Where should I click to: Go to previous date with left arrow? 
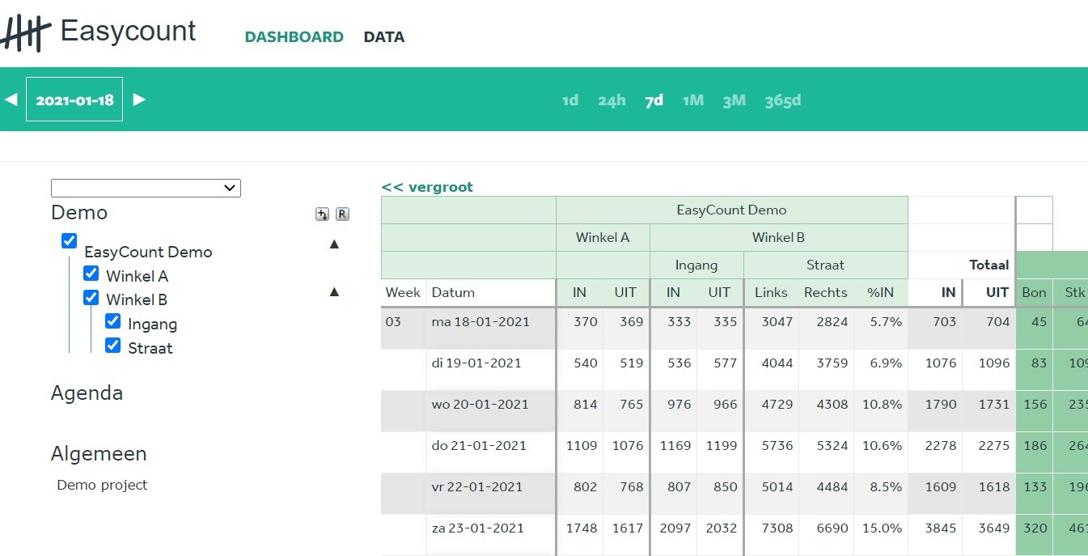tap(11, 100)
